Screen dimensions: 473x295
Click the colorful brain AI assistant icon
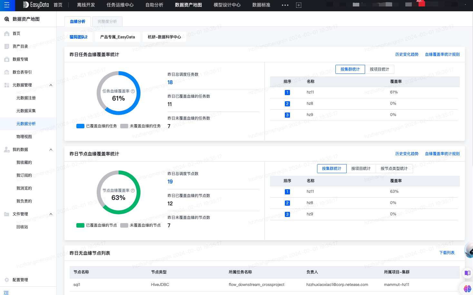[x=467, y=289]
